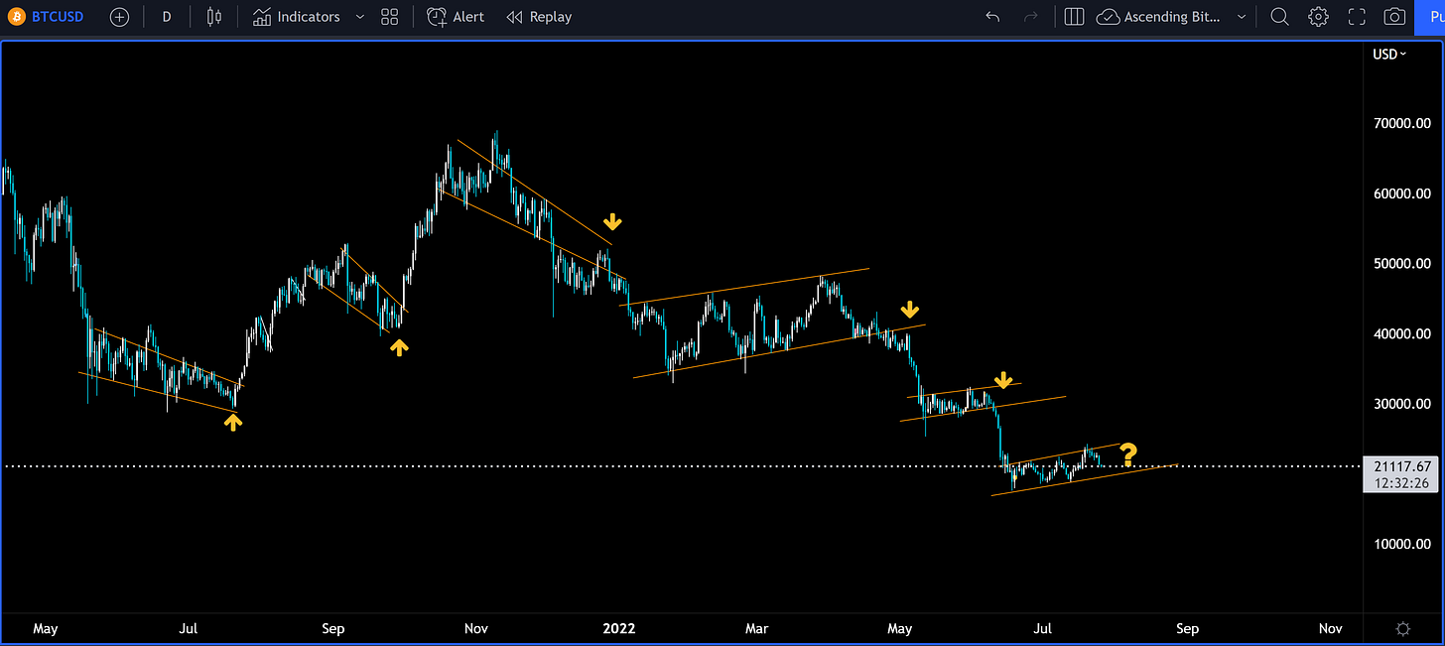Undo the last chart action
This screenshot has height=646, width=1445.
992,17
